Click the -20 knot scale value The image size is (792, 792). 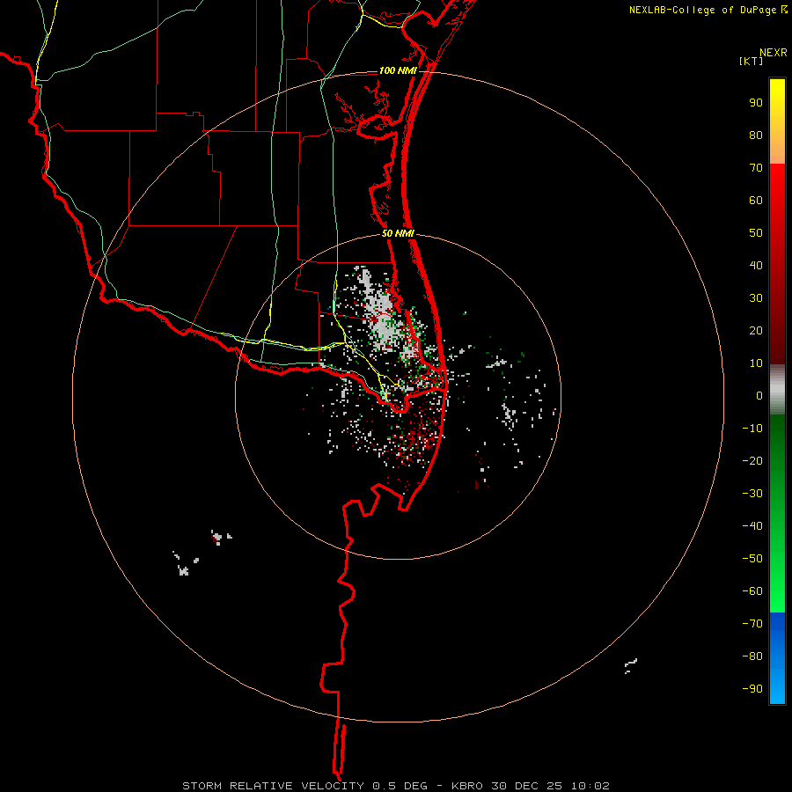pos(752,461)
